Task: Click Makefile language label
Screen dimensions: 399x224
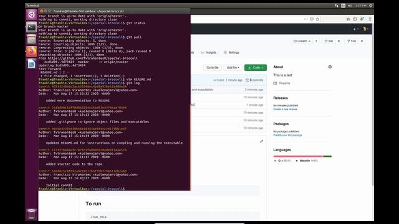Action: click(x=307, y=161)
